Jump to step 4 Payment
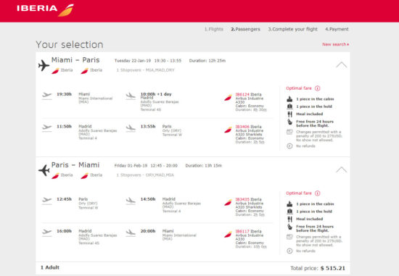Image resolution: width=399 pixels, height=276 pixels. (337, 29)
